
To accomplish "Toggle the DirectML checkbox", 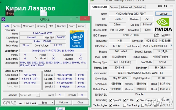I will [159, 100].
